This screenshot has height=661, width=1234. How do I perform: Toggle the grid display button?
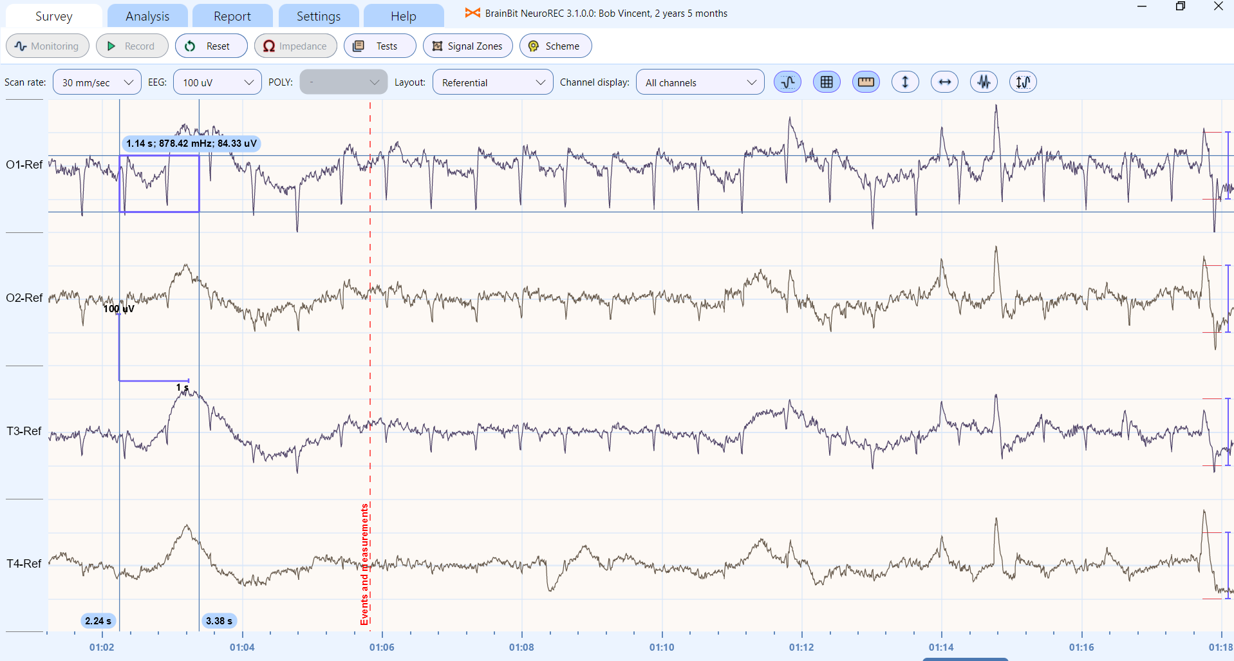(x=827, y=82)
